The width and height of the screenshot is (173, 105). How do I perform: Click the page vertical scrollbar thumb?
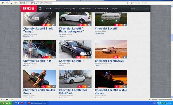pyautogui.click(x=172, y=37)
